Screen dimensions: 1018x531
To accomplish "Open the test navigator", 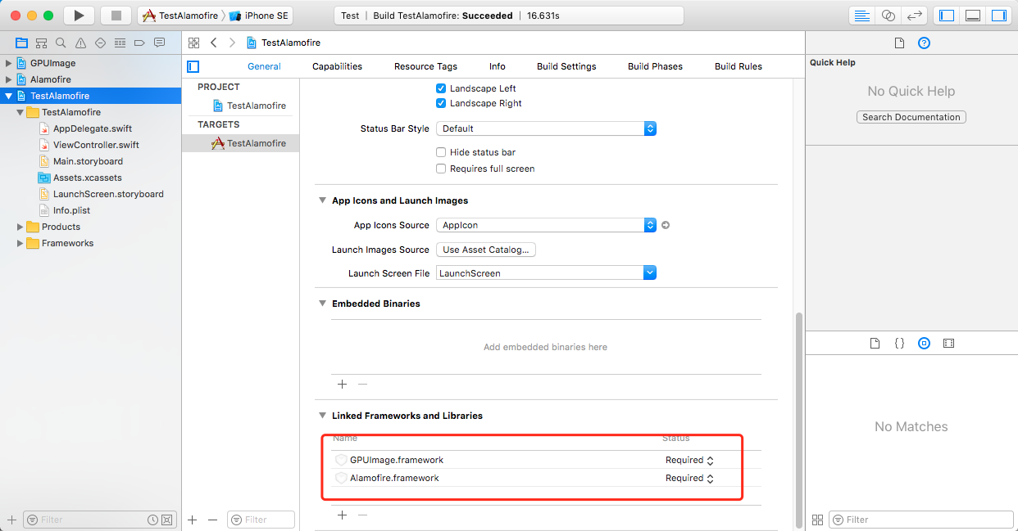I will (x=100, y=43).
